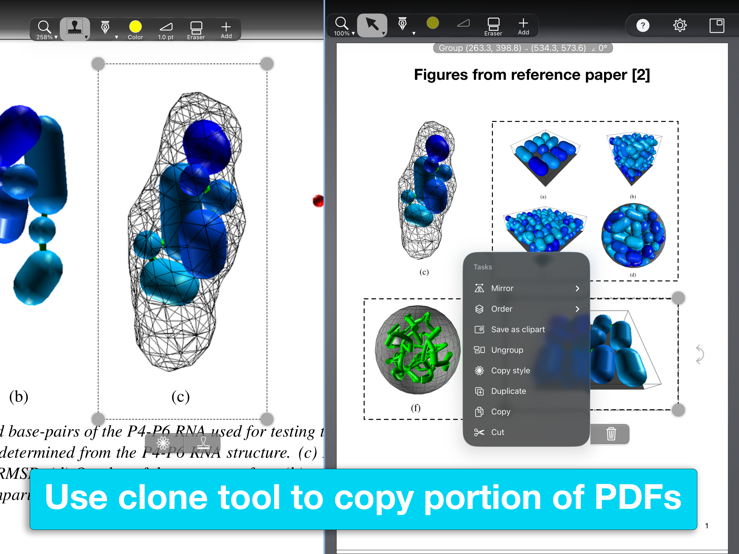Select the pen tool in left toolbar
739x554 pixels.
(x=105, y=28)
